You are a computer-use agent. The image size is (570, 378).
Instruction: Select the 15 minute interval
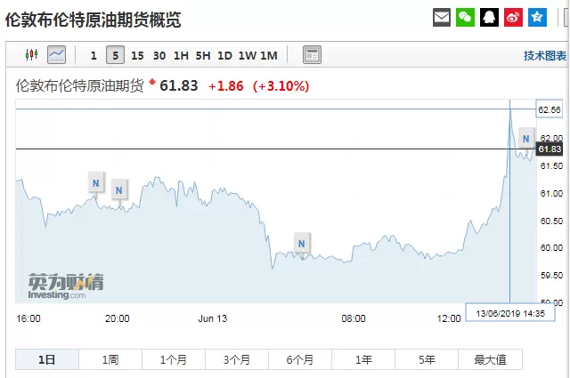click(x=137, y=55)
